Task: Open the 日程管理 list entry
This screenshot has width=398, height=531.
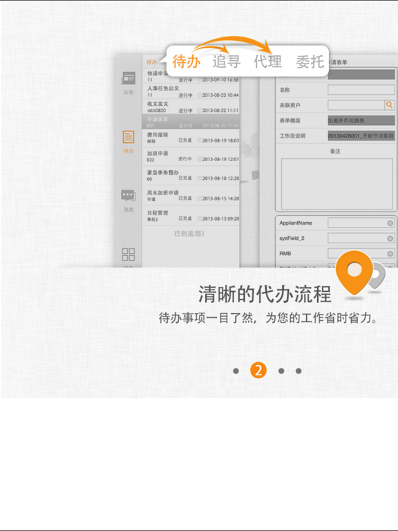Action: [x=191, y=216]
